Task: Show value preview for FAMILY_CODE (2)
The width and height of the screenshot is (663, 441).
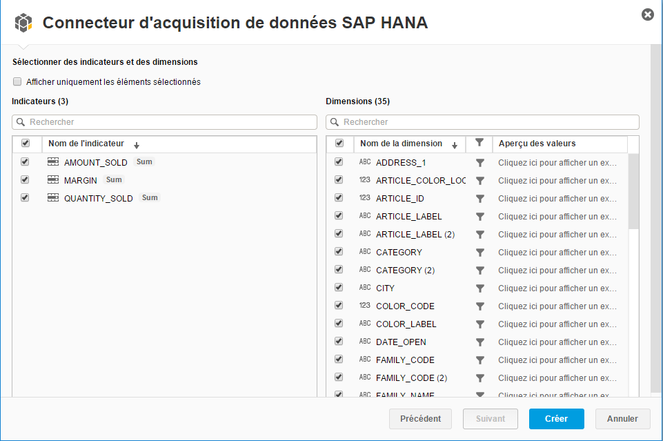Action: (557, 378)
